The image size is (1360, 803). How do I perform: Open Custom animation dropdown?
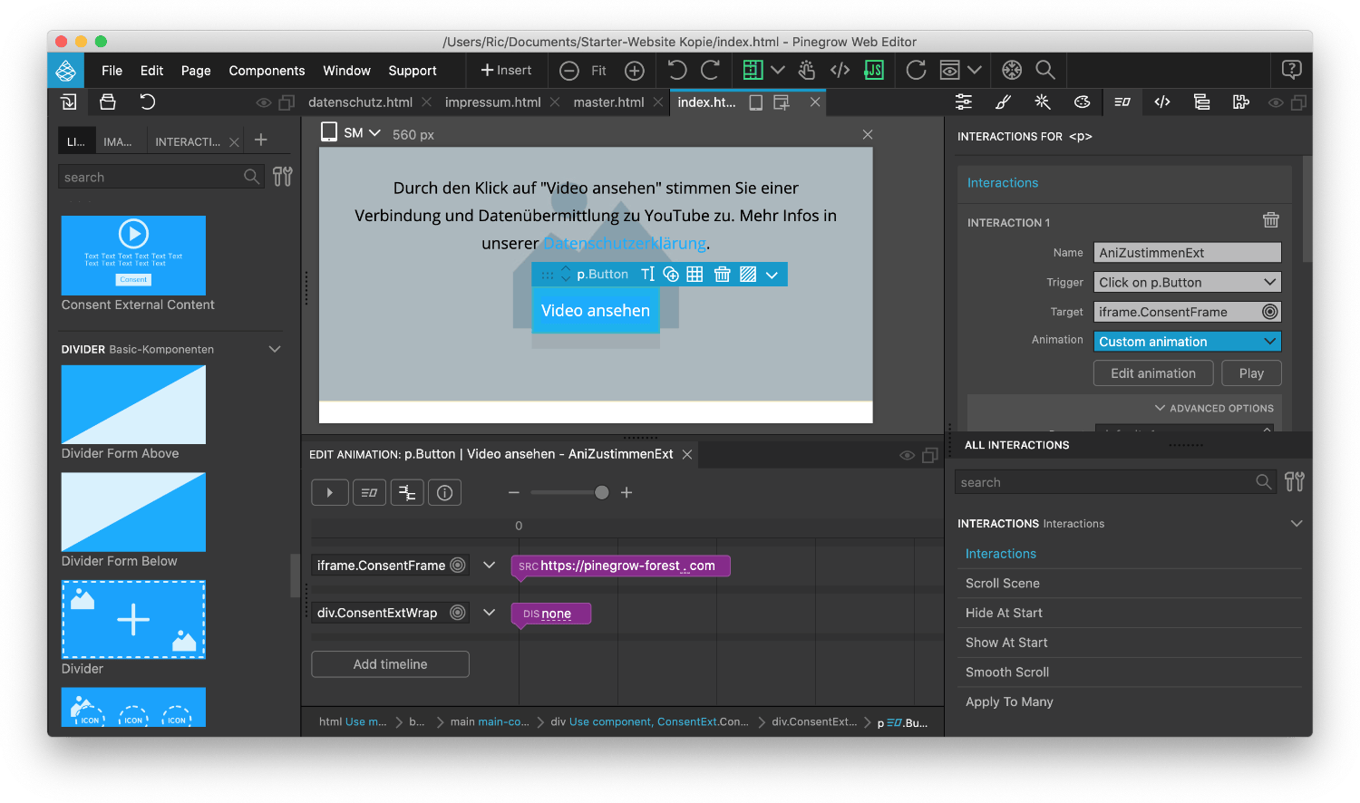click(x=1187, y=342)
